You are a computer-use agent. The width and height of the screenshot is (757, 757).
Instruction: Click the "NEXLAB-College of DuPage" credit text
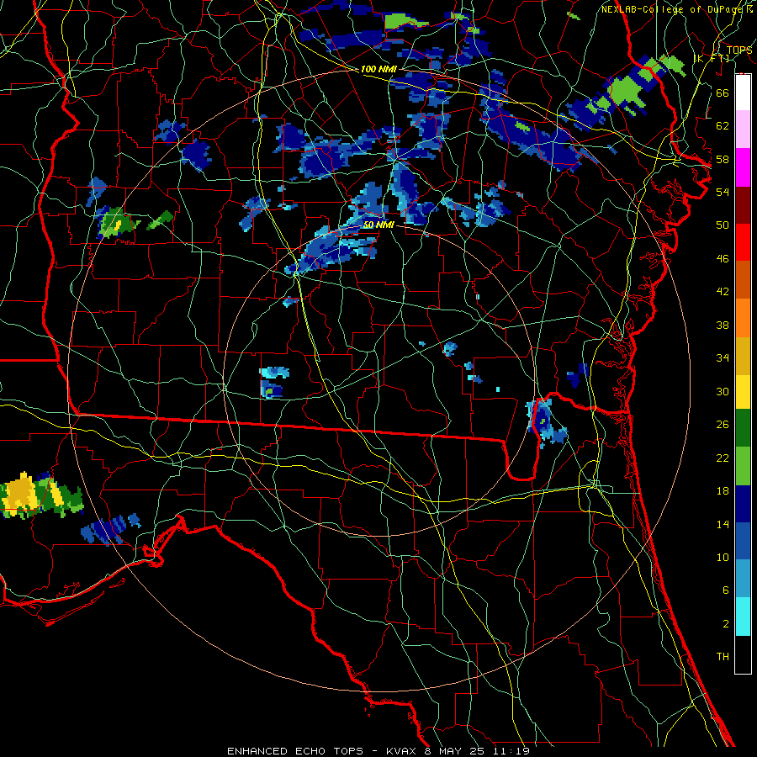point(673,9)
